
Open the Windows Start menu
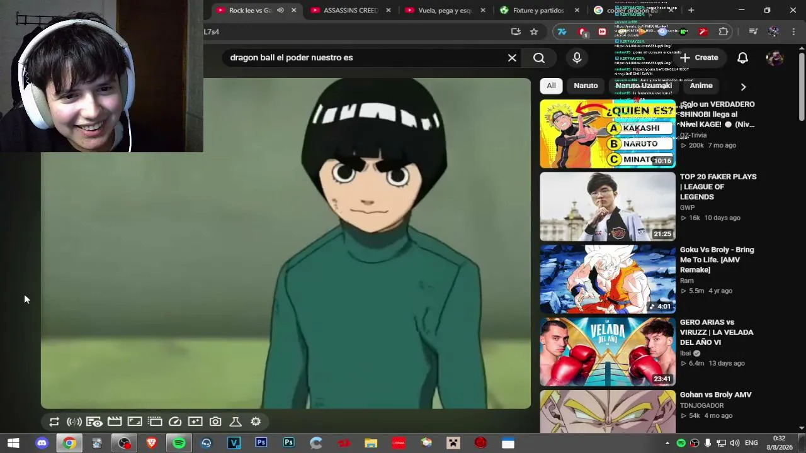coord(13,443)
